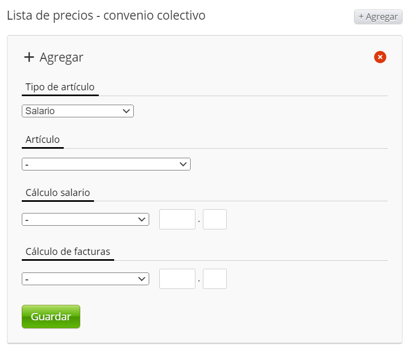
Task: Open the Tipo de artículo dropdown
Action: tap(78, 111)
